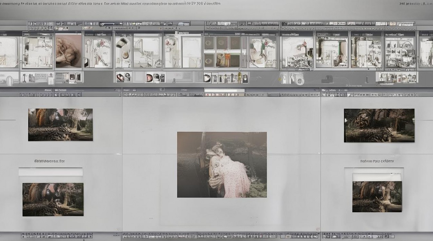Image resolution: width=433 pixels, height=241 pixels.
Task: Click the caption text in the left panel
Action: (x=49, y=161)
